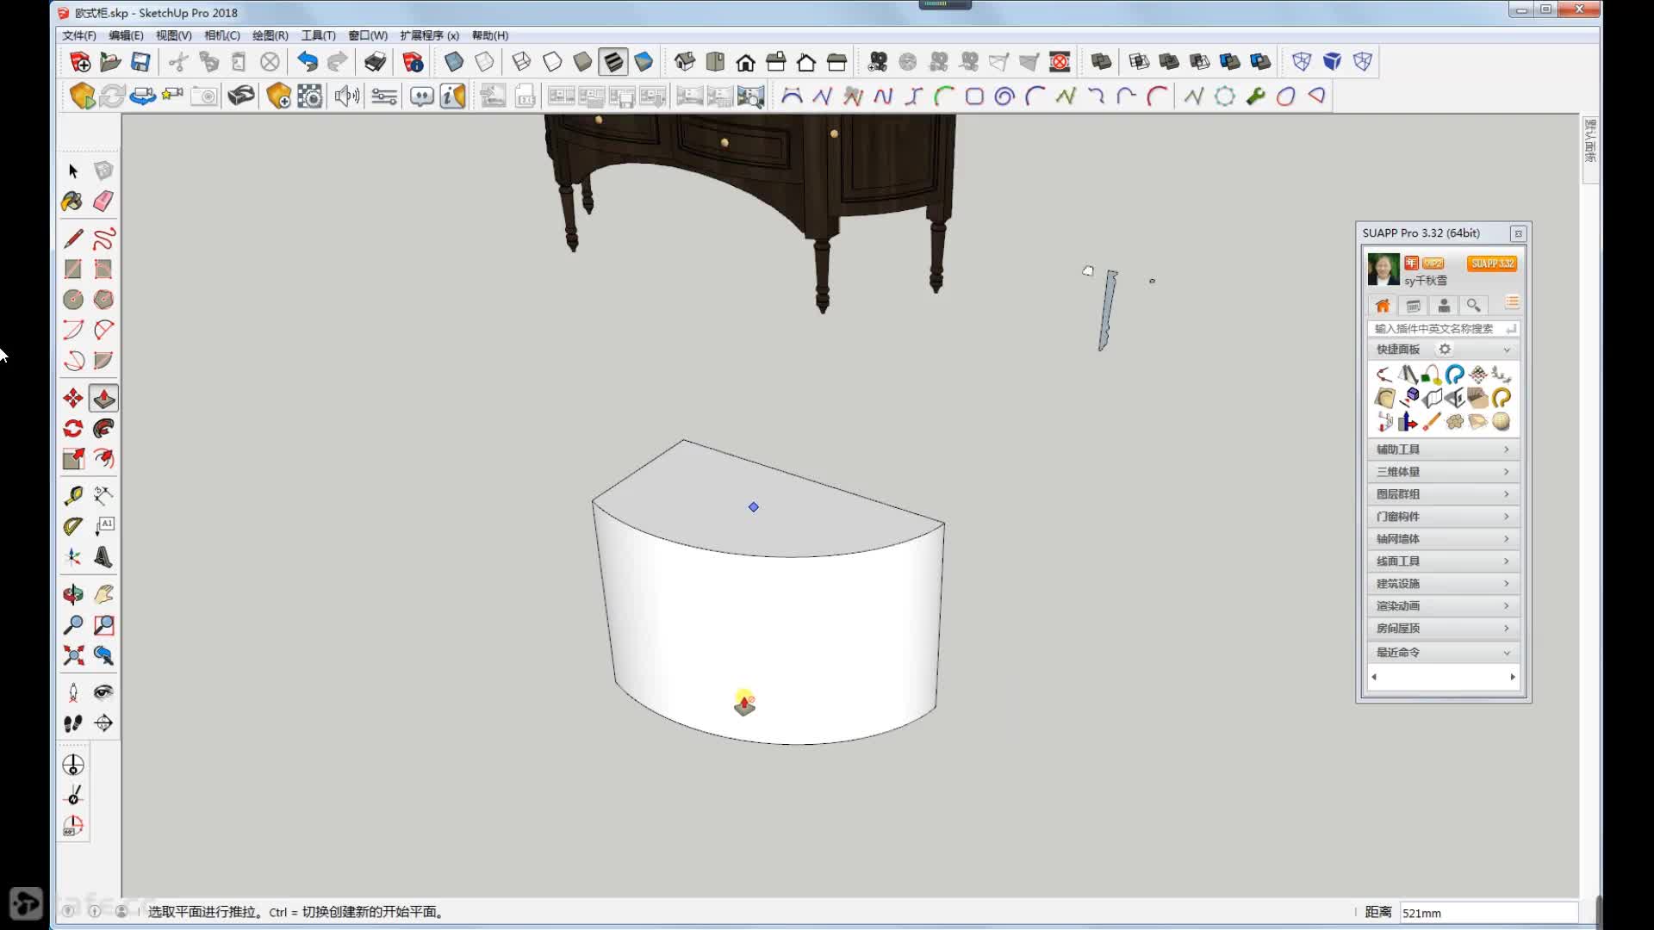Select the Follow Me tool
Viewport: 1654px width, 930px height.
pos(103,428)
